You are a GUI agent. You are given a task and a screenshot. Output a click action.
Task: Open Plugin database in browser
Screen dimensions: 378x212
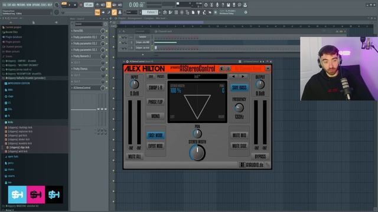coord(14,37)
